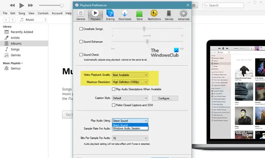The width and height of the screenshot is (265, 158).
Task: Open Maximum Resolution dropdown
Action: click(x=130, y=82)
